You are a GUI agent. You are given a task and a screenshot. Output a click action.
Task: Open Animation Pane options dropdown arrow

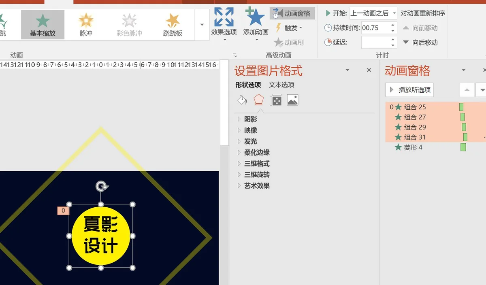pyautogui.click(x=464, y=70)
